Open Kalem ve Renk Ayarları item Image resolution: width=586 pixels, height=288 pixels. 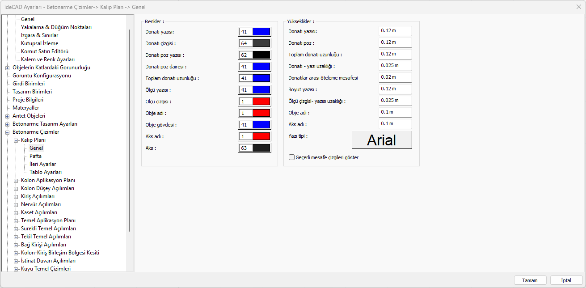[x=48, y=59]
